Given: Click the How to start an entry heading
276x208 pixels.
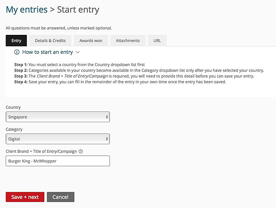Looking at the screenshot, I should click(48, 52).
